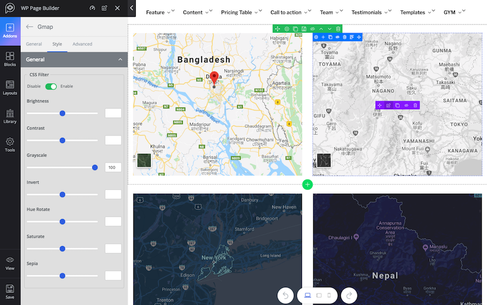Image resolution: width=487 pixels, height=305 pixels.
Task: Switch to desktop preview mode
Action: click(308, 295)
